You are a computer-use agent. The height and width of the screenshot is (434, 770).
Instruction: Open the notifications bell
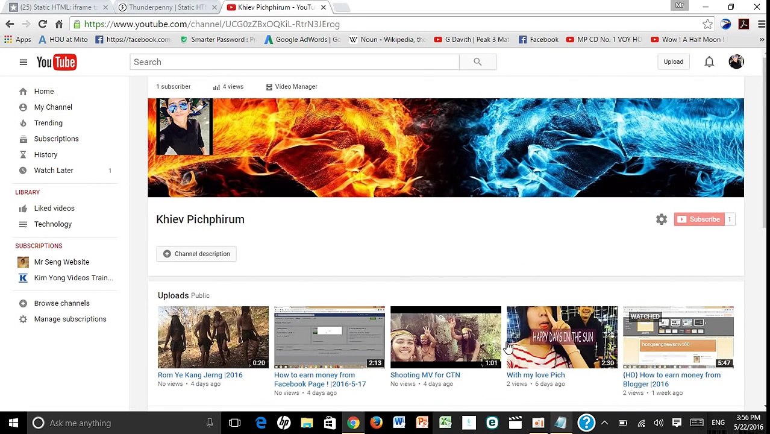click(x=709, y=61)
